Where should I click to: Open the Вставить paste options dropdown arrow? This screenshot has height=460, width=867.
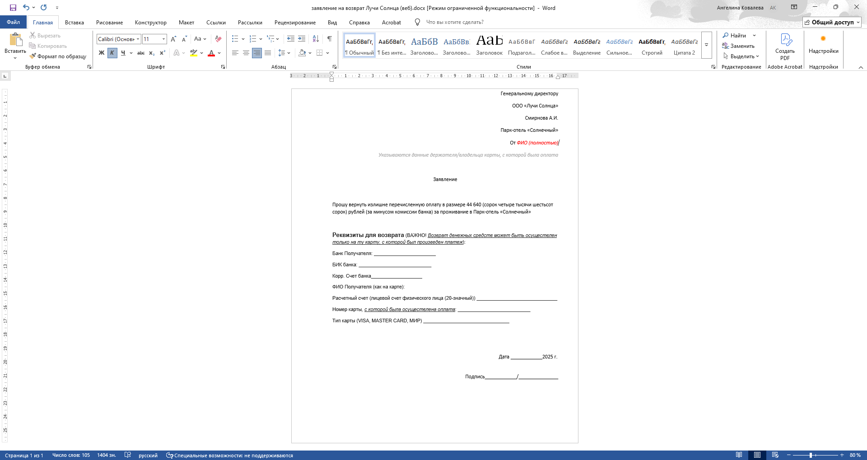coord(15,57)
